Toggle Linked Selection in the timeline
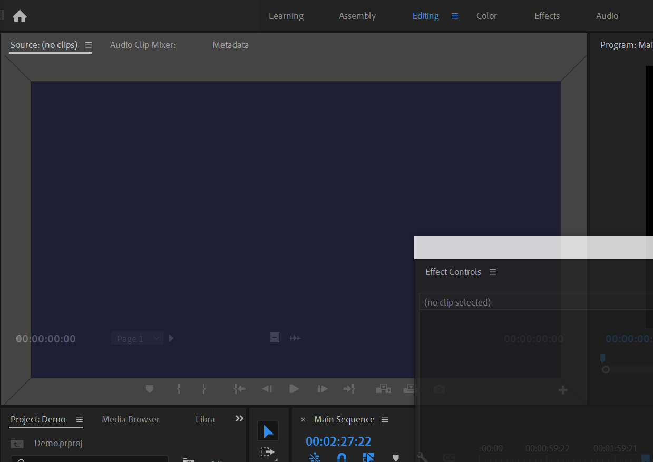Viewport: 653px width, 462px height. click(368, 457)
